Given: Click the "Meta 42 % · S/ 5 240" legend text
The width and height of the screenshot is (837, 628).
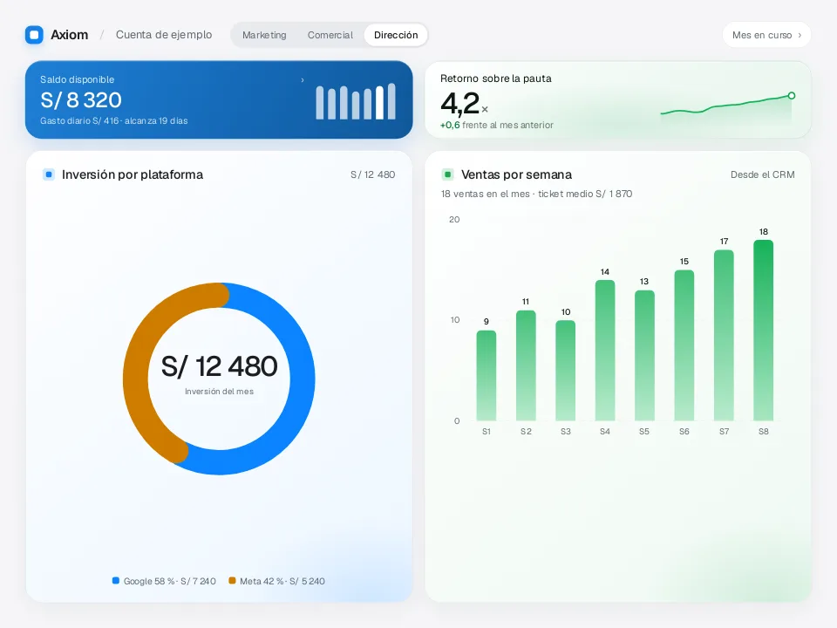Looking at the screenshot, I should click(282, 581).
